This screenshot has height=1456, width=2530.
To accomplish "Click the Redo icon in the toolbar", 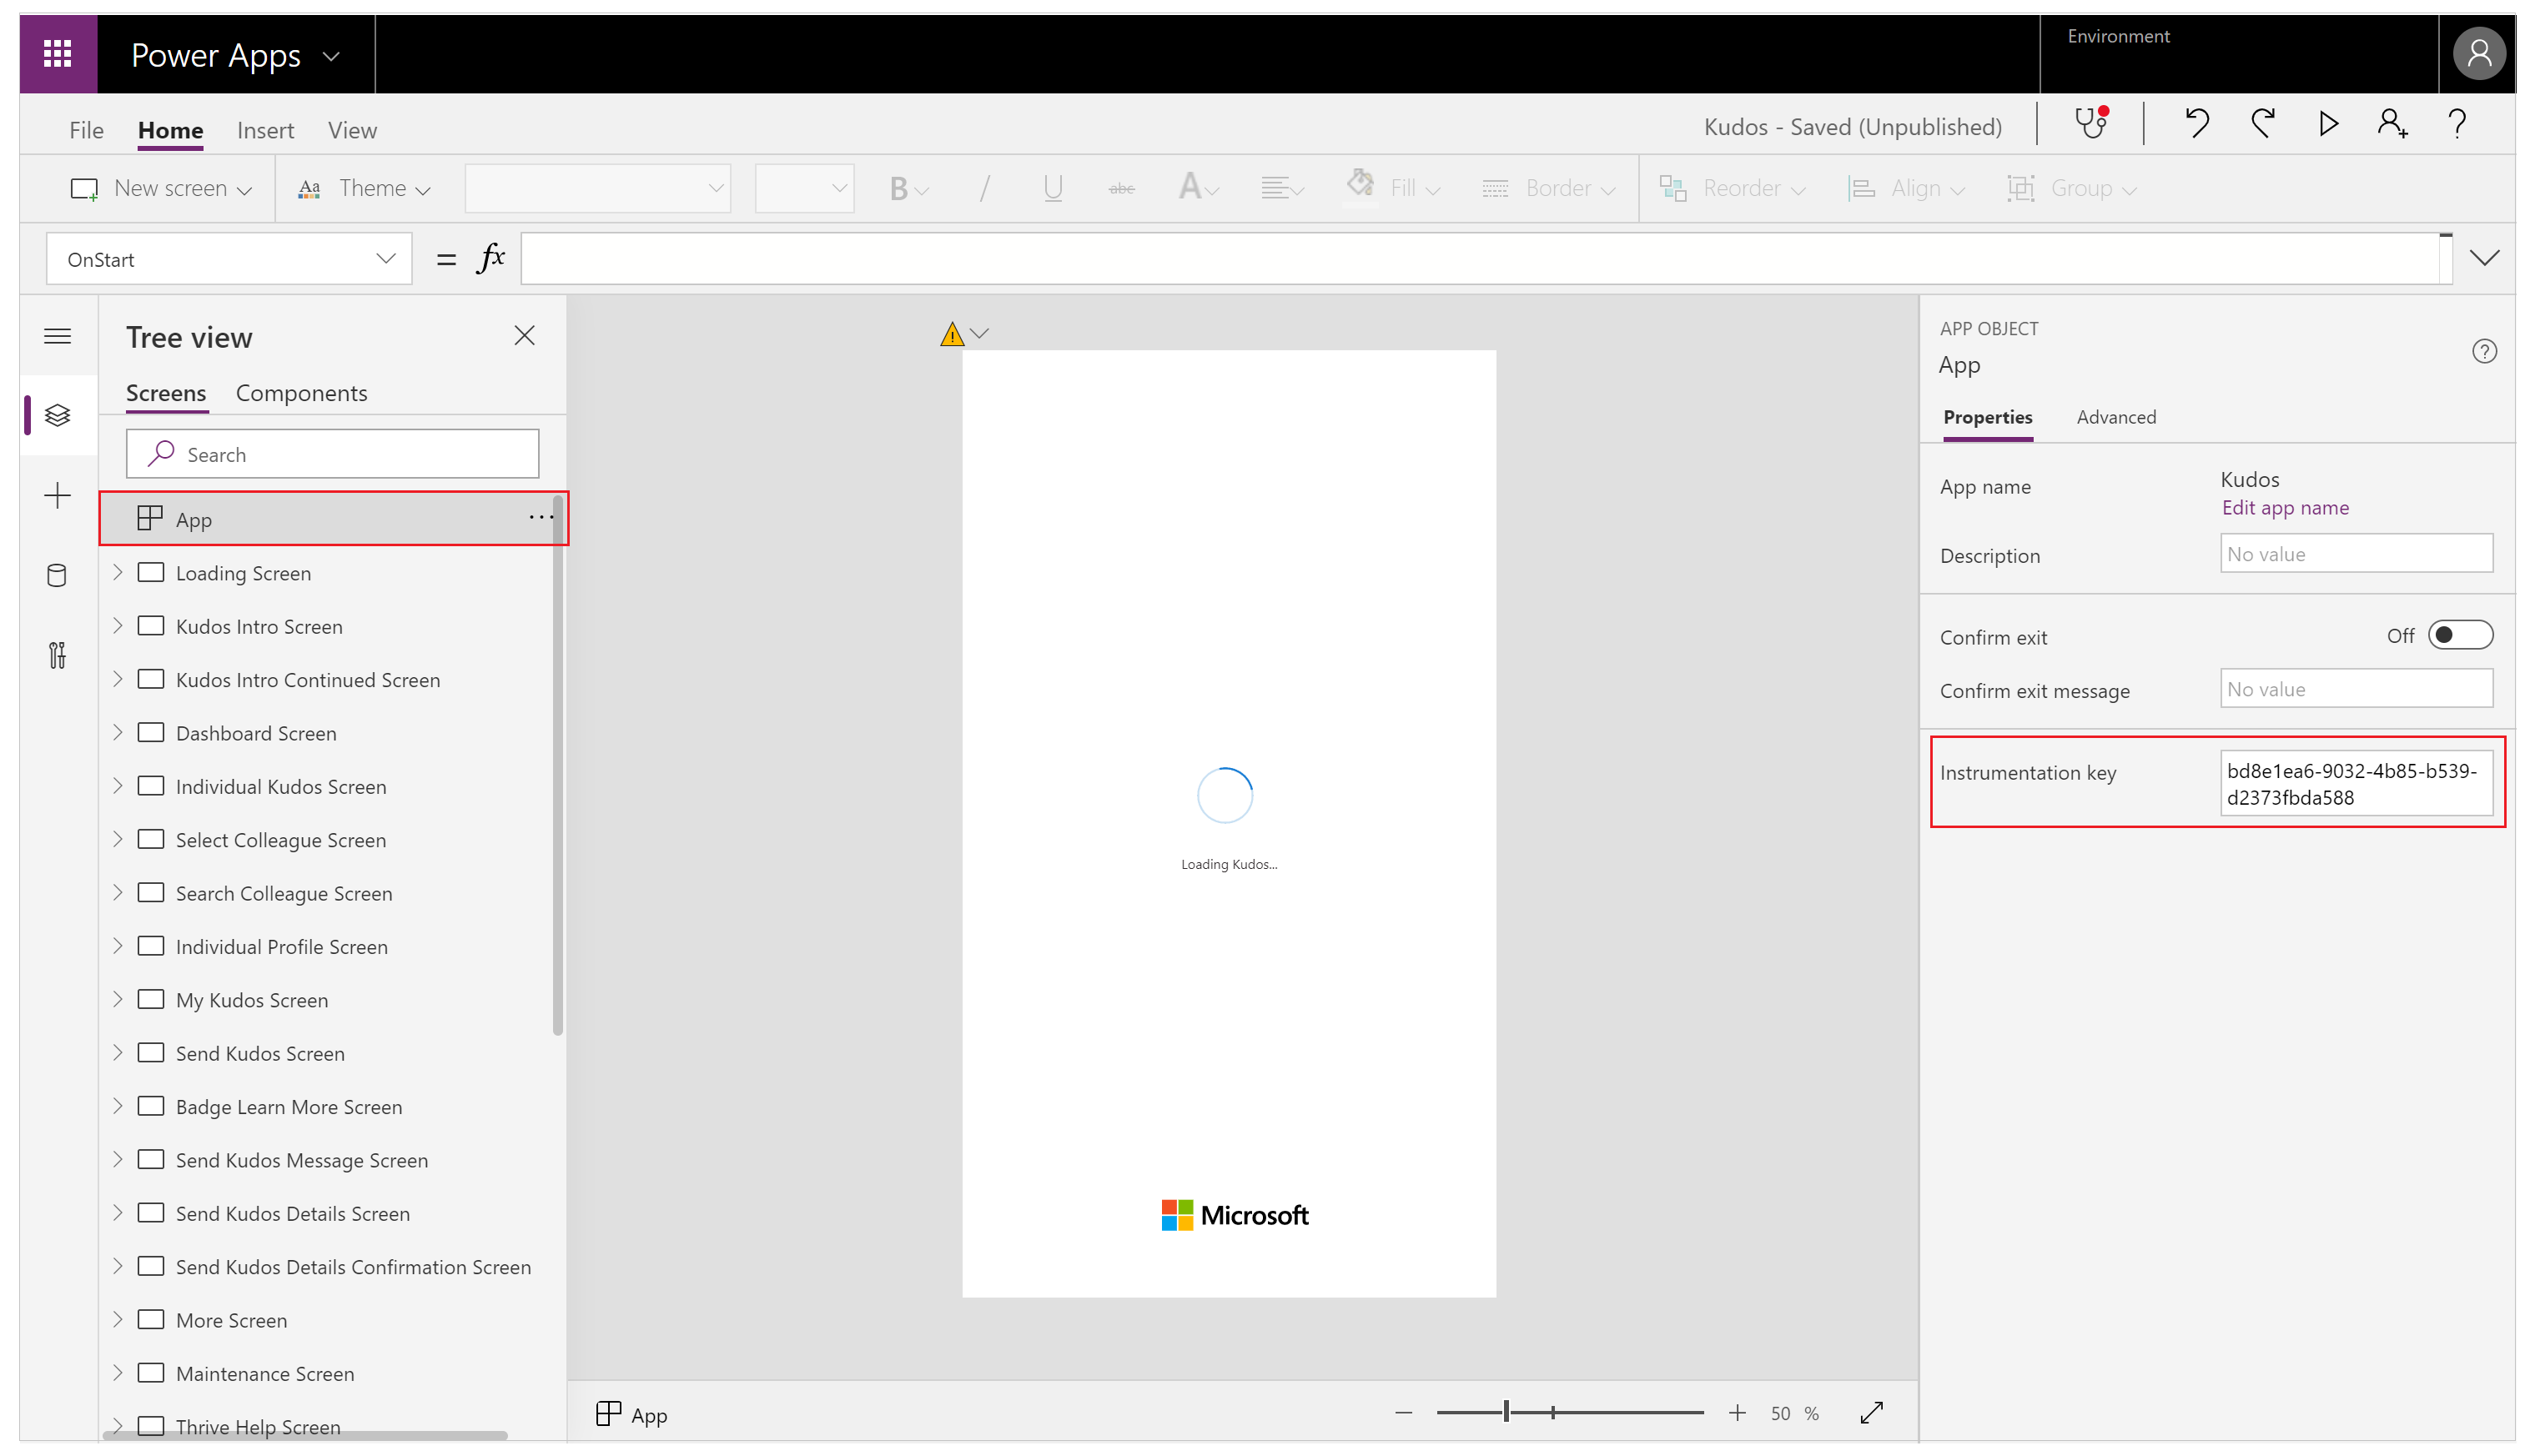I will click(2264, 125).
